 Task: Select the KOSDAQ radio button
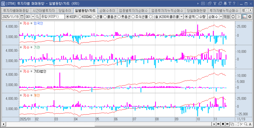(80, 17)
